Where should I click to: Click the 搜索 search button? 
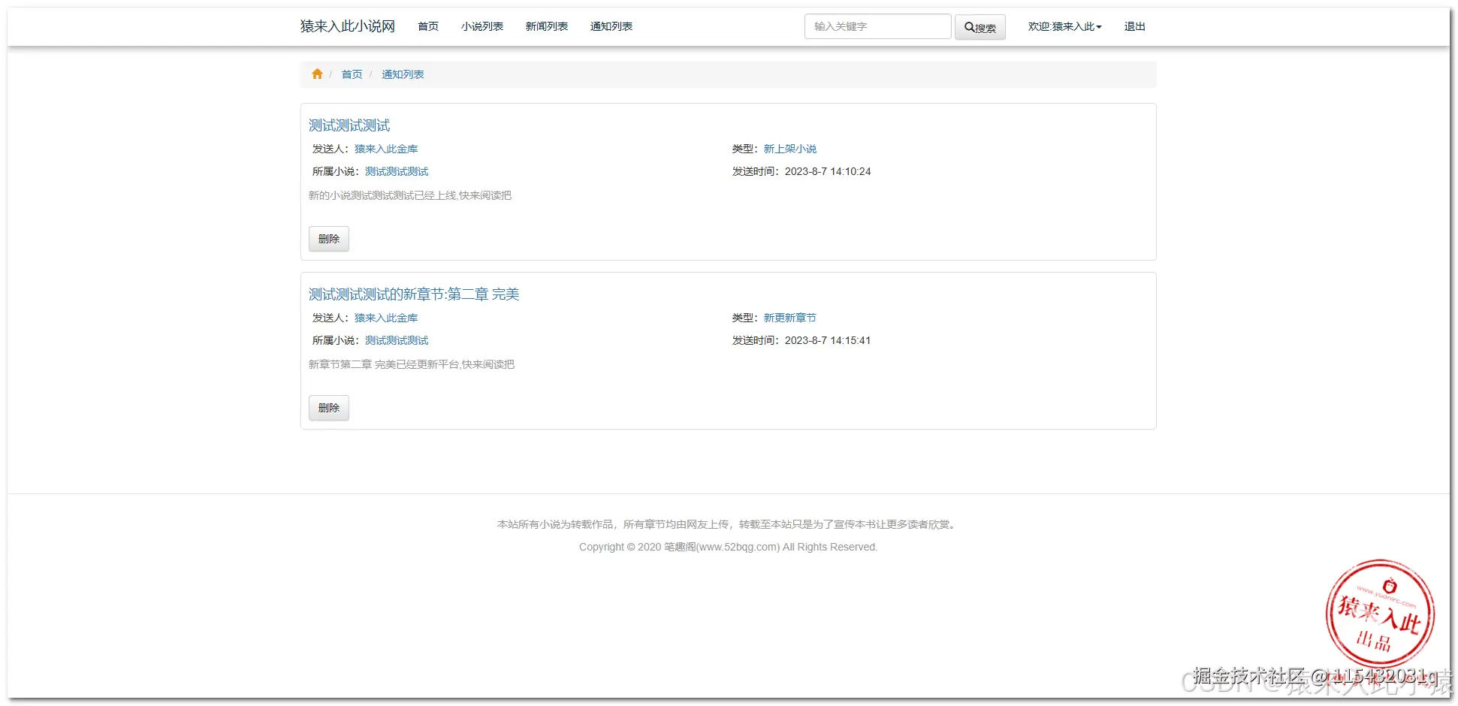click(980, 27)
